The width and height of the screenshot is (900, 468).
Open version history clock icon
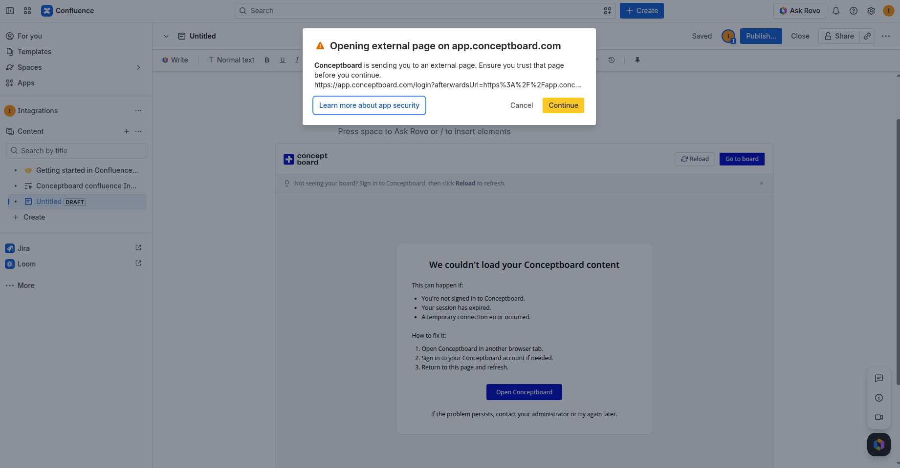pos(612,60)
